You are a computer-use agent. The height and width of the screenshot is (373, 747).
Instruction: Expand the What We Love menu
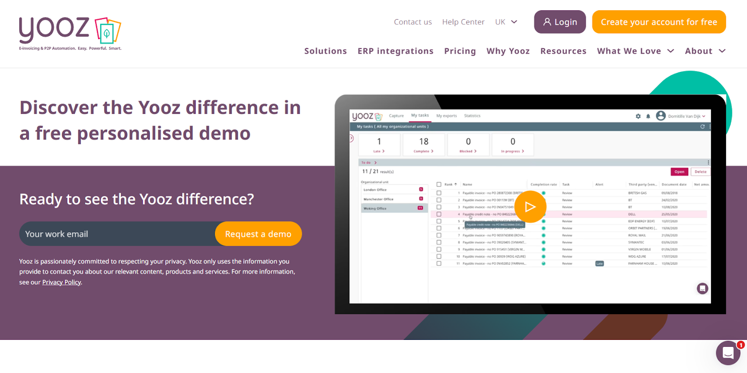[x=635, y=51]
